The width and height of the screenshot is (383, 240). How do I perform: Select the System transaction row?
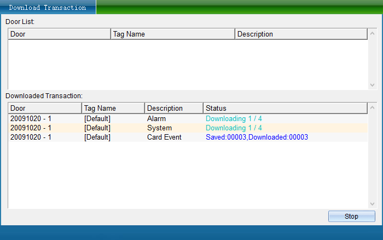159,128
